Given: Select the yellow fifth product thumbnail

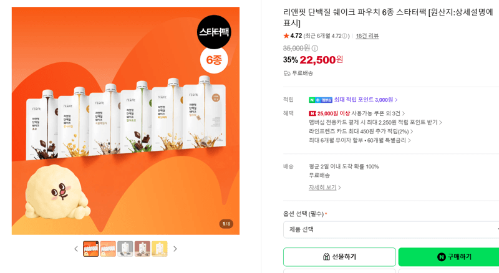Looking at the screenshot, I should (160, 249).
